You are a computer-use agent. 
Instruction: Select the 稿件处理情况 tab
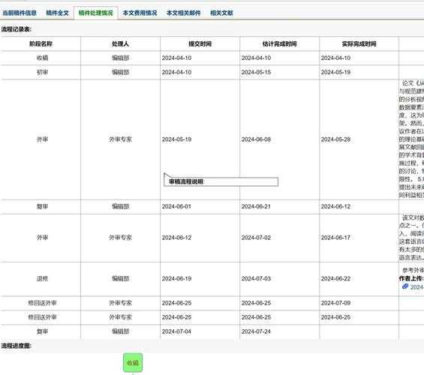click(x=96, y=13)
